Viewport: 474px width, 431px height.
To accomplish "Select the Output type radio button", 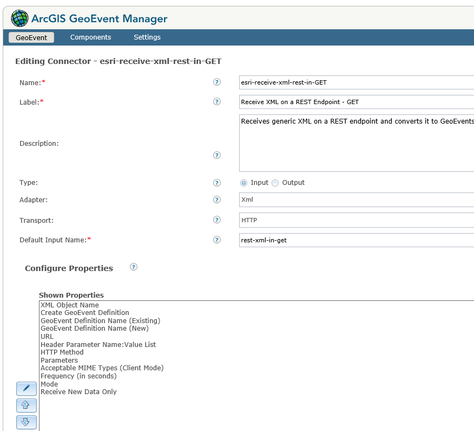I will click(x=275, y=183).
